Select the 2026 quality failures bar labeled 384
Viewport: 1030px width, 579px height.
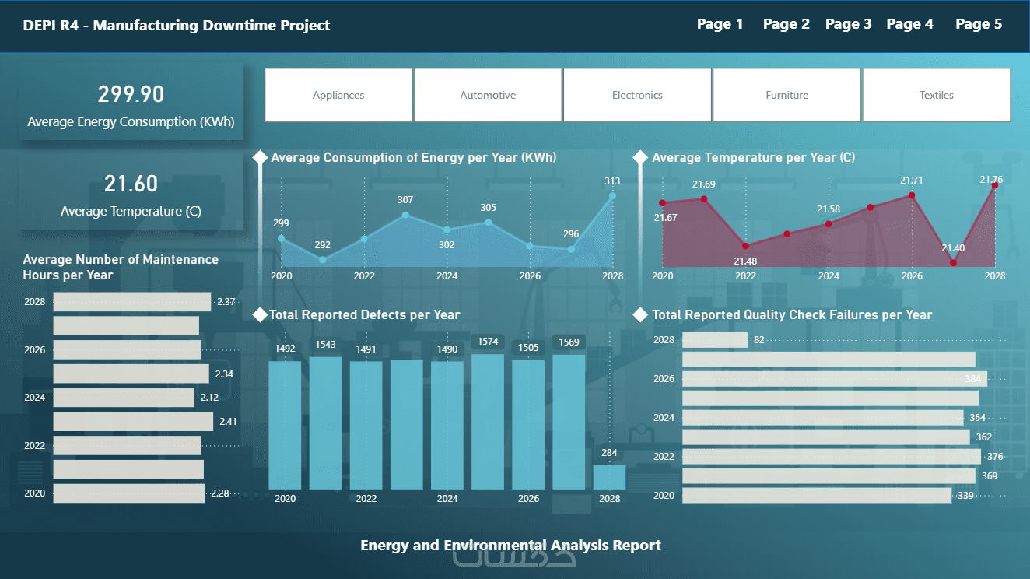click(x=835, y=379)
